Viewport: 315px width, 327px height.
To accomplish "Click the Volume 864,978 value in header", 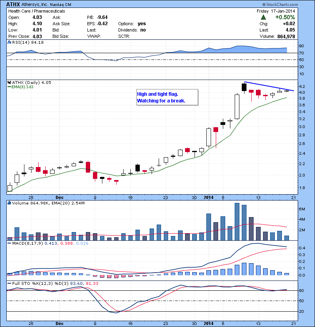I will point(286,37).
